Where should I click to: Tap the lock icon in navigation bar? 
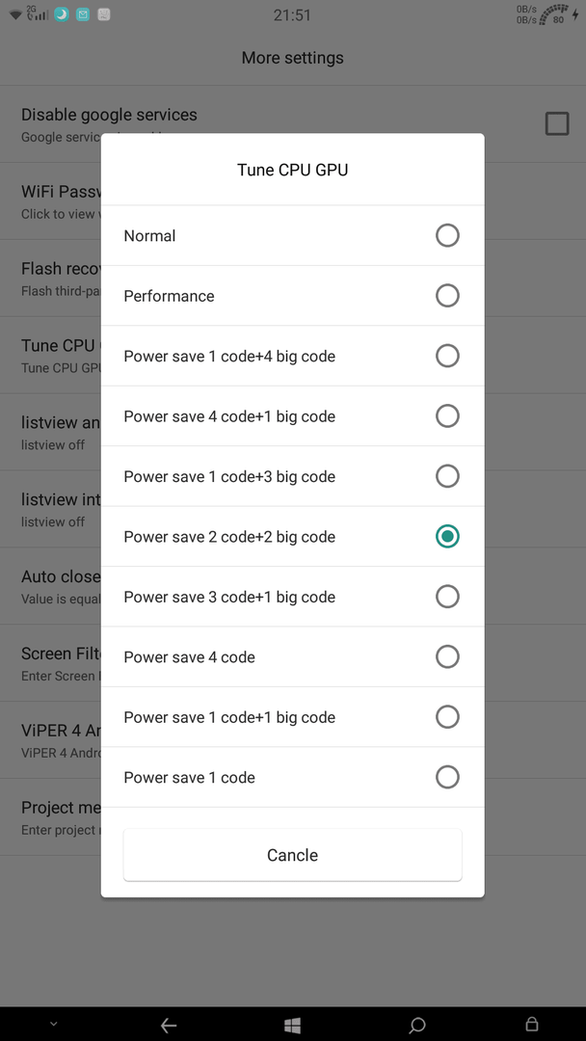coord(532,1025)
